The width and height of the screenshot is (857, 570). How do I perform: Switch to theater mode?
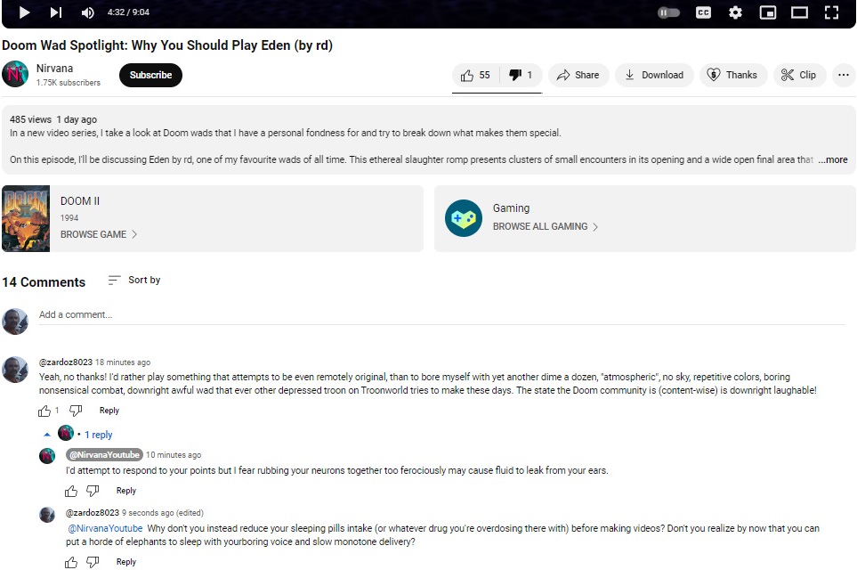(x=800, y=12)
